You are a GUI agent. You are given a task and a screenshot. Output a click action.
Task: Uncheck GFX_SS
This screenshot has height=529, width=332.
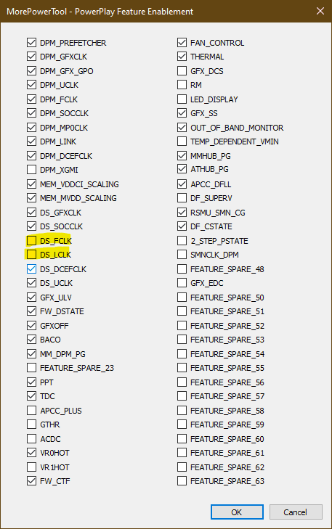(182, 113)
